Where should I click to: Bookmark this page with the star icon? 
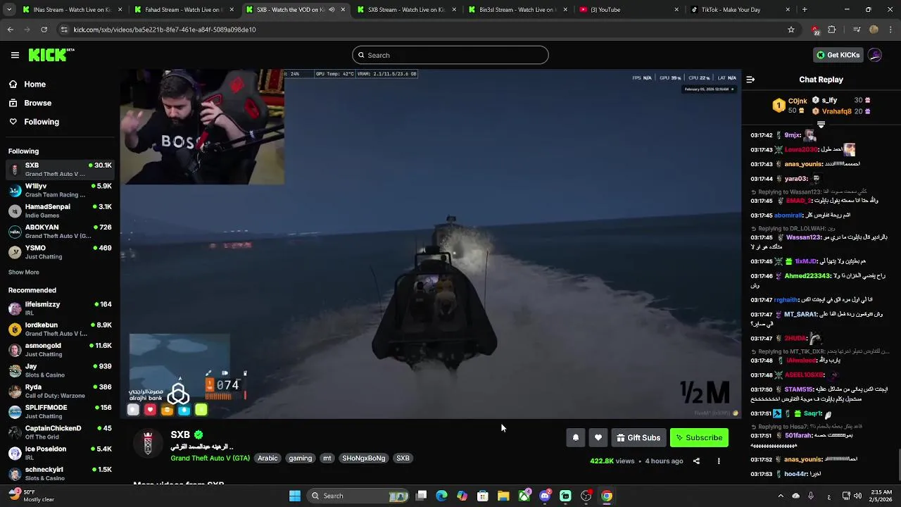click(x=791, y=30)
